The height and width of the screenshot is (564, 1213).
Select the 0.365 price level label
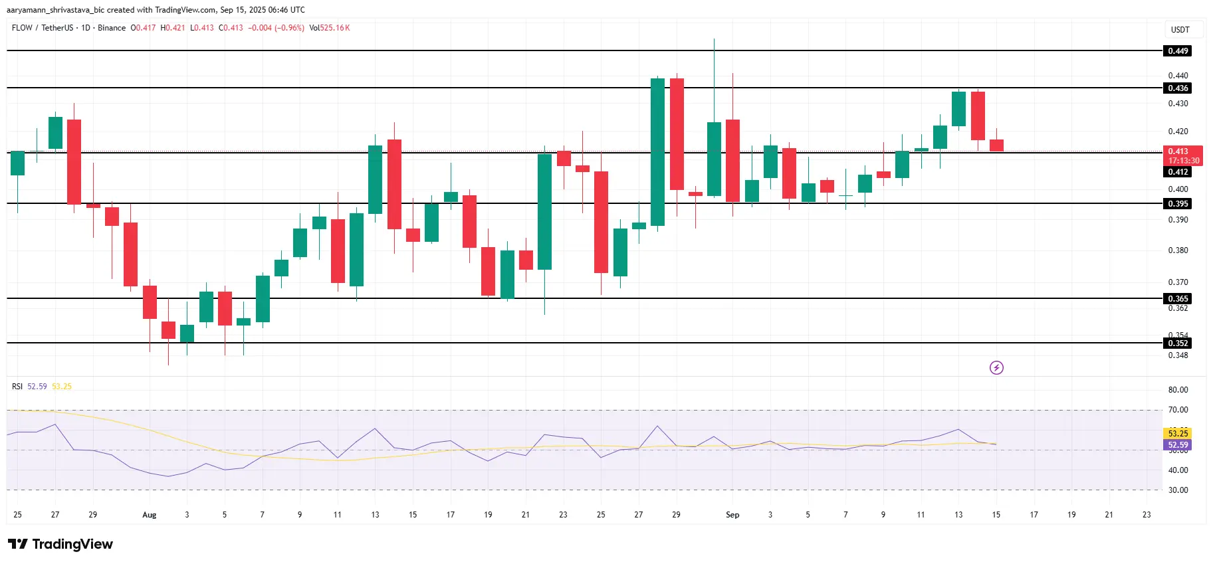[x=1178, y=299]
